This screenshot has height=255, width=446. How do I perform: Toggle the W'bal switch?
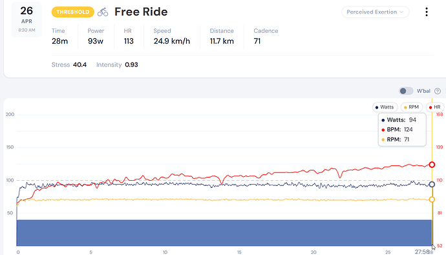click(x=406, y=91)
